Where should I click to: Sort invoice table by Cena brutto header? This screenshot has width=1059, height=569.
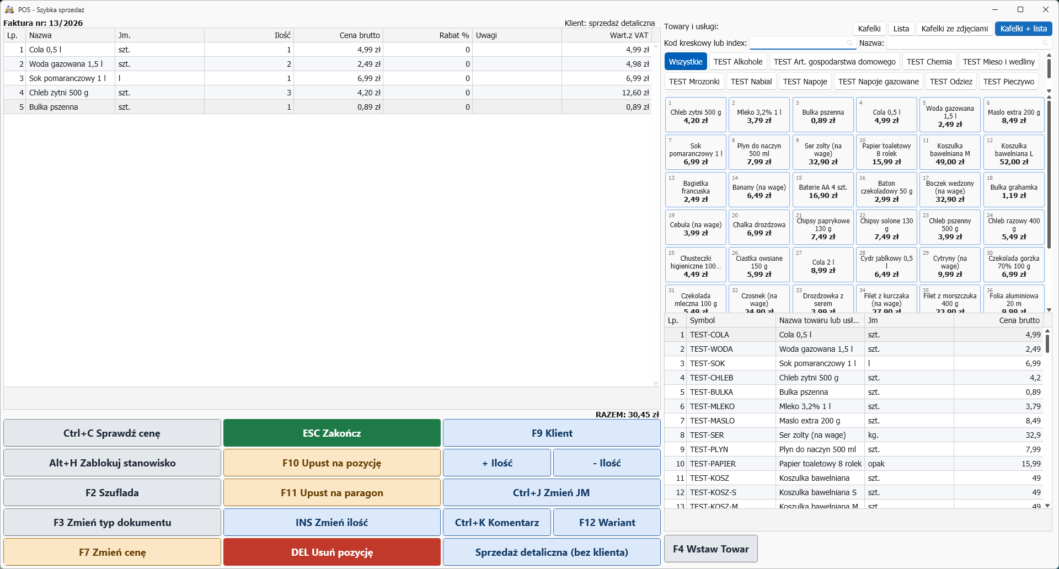coord(338,35)
